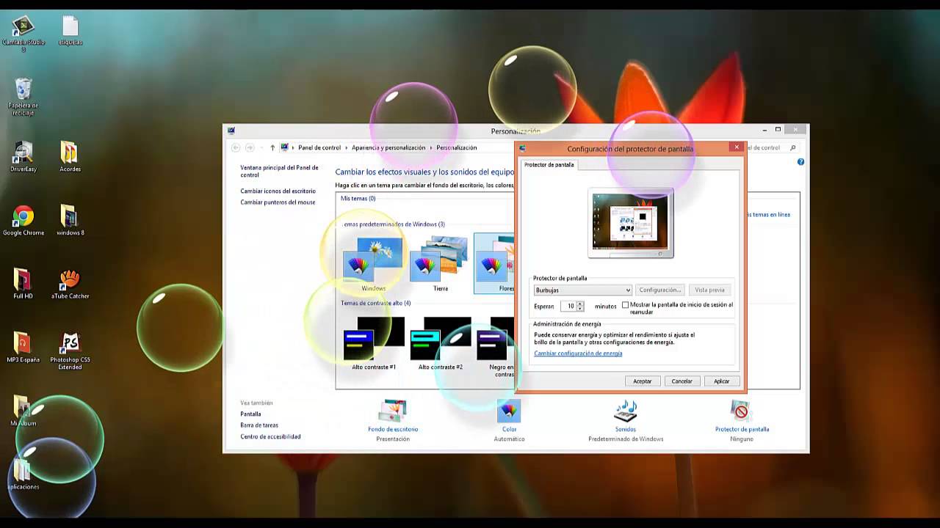940x528 pixels.
Task: Open the Camtasia Studio 8 desktop icon
Action: click(x=23, y=32)
